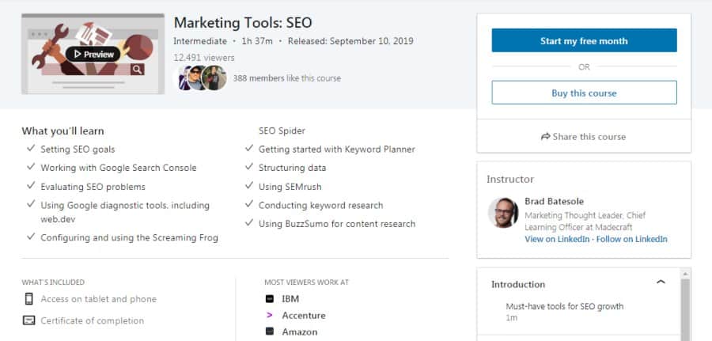The image size is (712, 341).
Task: Click checkmark beside Configuring Screaming Frog
Action: 31,237
